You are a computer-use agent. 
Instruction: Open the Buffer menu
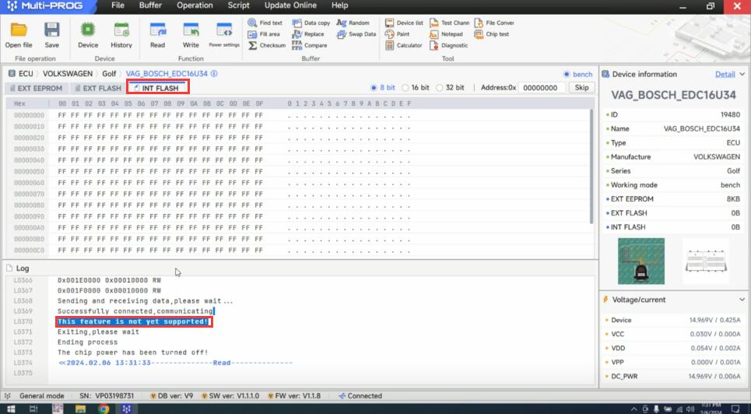click(x=150, y=5)
